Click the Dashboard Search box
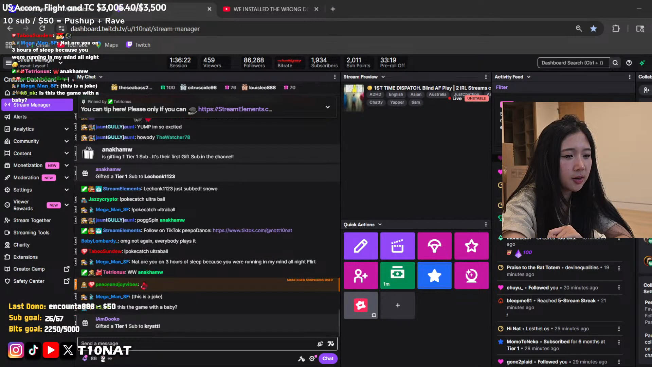The image size is (652, 367). coord(573,63)
